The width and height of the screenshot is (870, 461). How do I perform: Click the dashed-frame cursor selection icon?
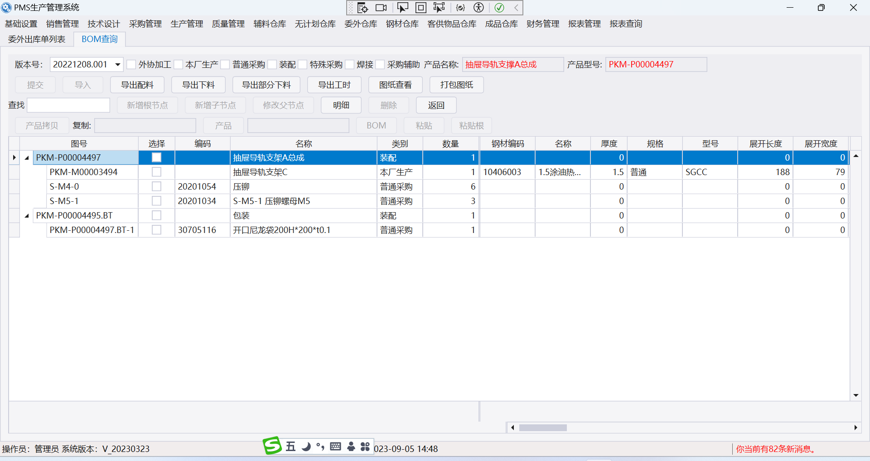[x=439, y=8]
